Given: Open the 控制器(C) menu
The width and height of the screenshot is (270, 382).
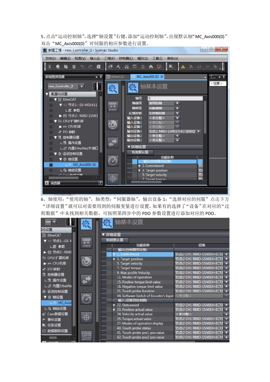Looking at the screenshot, I should click(x=126, y=59).
